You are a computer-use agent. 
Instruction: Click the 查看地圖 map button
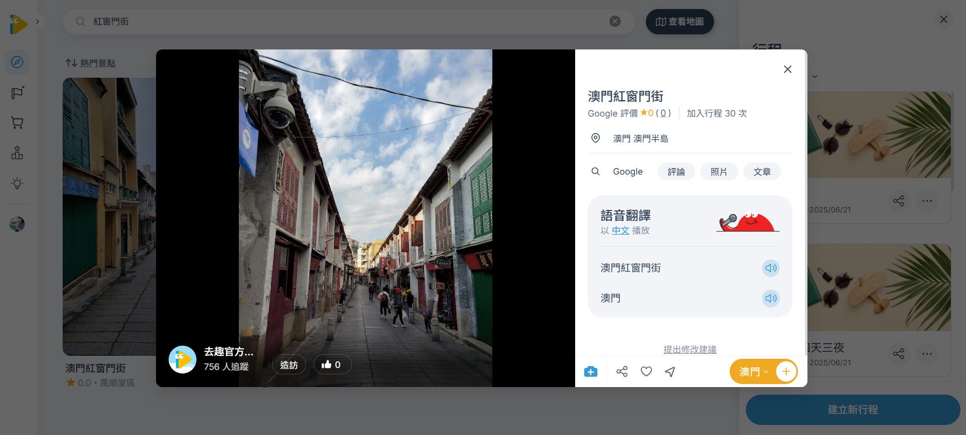[x=680, y=22]
